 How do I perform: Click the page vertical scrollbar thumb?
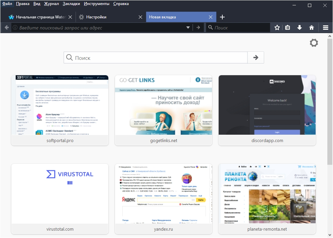pos(330,102)
